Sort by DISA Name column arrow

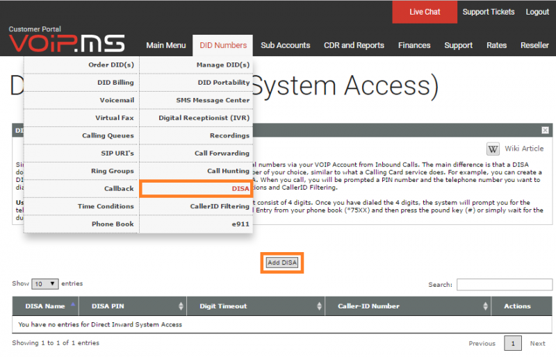click(x=73, y=304)
